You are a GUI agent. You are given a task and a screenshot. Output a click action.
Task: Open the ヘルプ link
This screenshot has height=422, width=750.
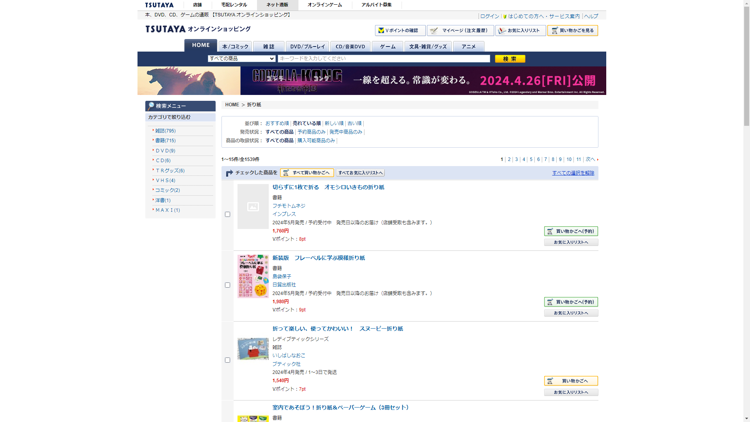point(591,16)
